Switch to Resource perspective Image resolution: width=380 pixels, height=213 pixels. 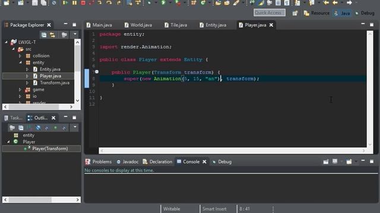click(x=316, y=13)
